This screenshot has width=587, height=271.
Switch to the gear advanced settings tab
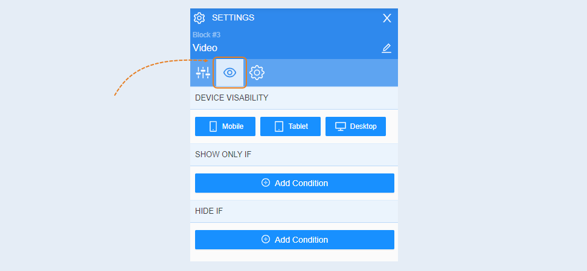click(257, 72)
